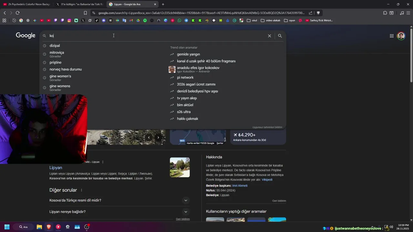Open the Spotify bookmark icon
Image resolution: width=413 pixels, height=232 pixels.
coord(145,20)
